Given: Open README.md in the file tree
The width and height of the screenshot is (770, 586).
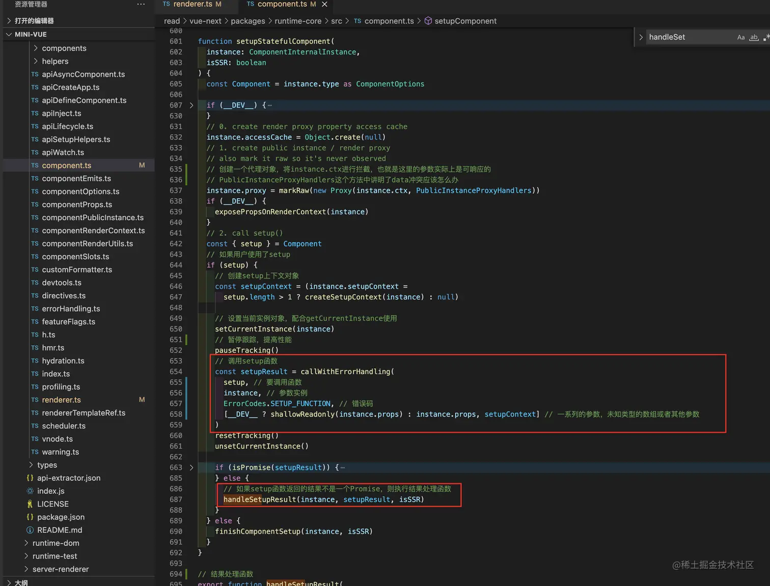Looking at the screenshot, I should click(59, 530).
